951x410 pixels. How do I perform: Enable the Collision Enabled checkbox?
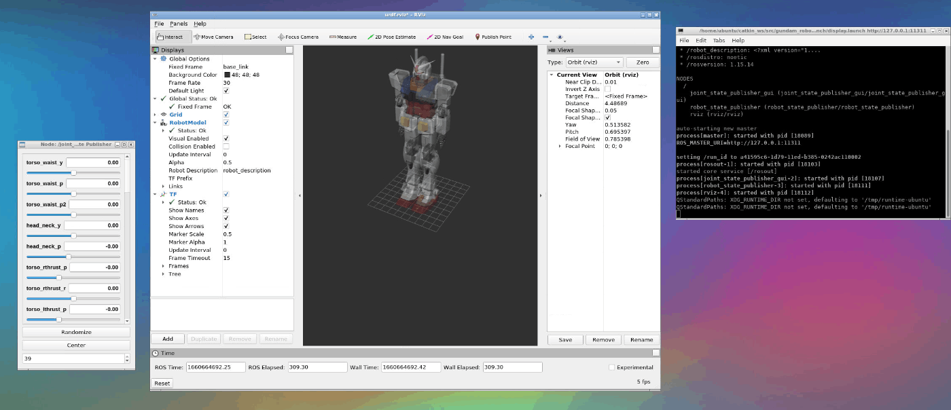(x=226, y=147)
